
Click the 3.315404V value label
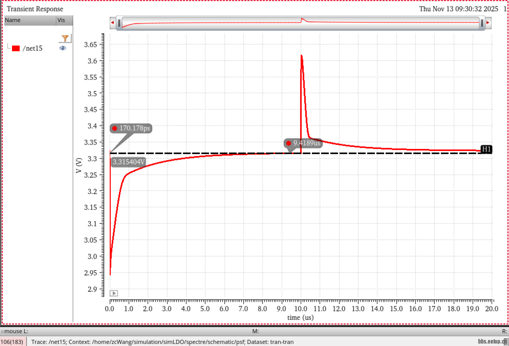[x=128, y=162]
